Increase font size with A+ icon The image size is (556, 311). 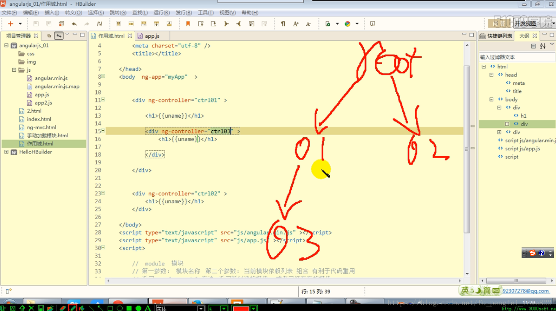coord(296,24)
